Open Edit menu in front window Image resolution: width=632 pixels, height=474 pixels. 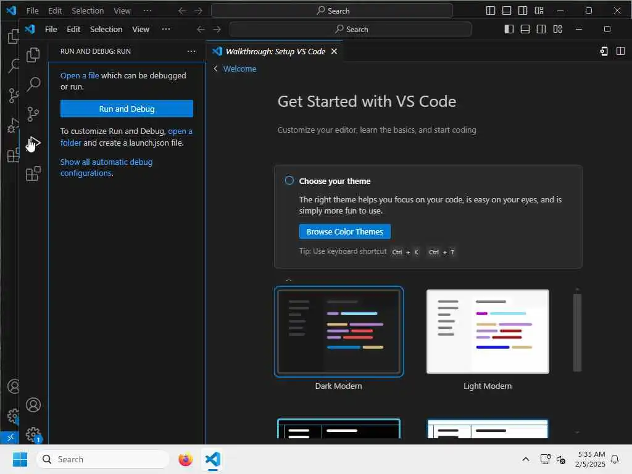coord(73,29)
